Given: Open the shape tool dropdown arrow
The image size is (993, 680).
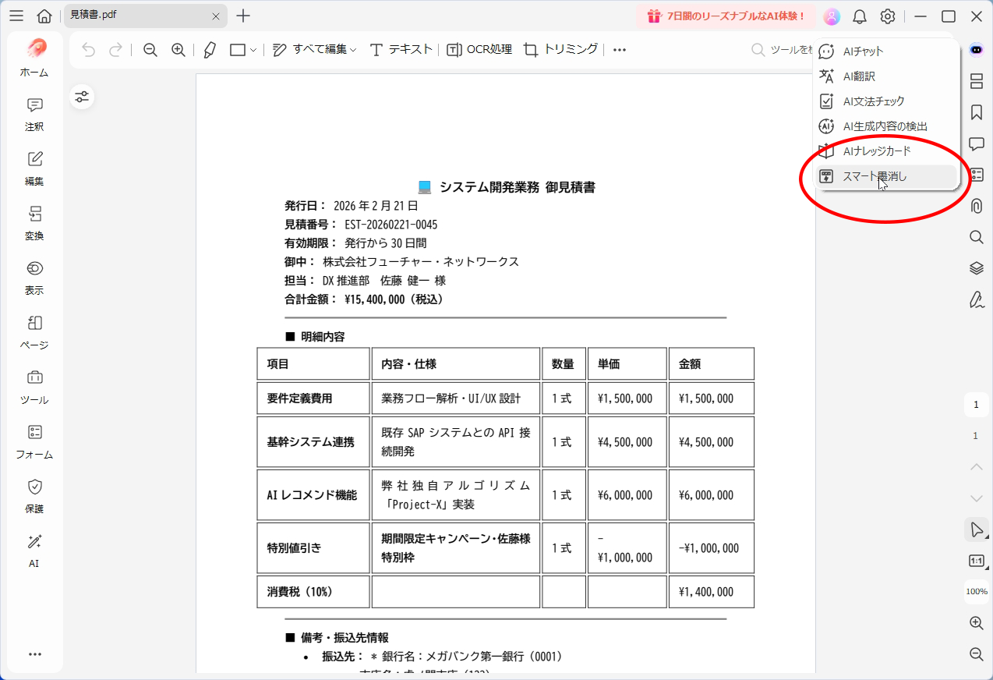Looking at the screenshot, I should point(253,49).
